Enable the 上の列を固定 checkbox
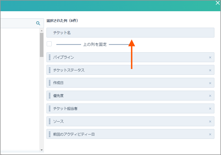The width and height of the screenshot is (221, 155). (49, 44)
